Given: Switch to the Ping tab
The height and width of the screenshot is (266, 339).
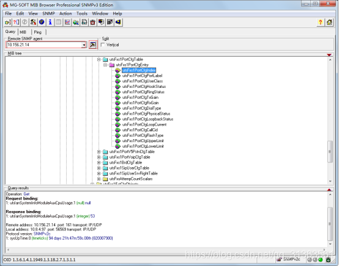Looking at the screenshot, I should click(x=37, y=32).
